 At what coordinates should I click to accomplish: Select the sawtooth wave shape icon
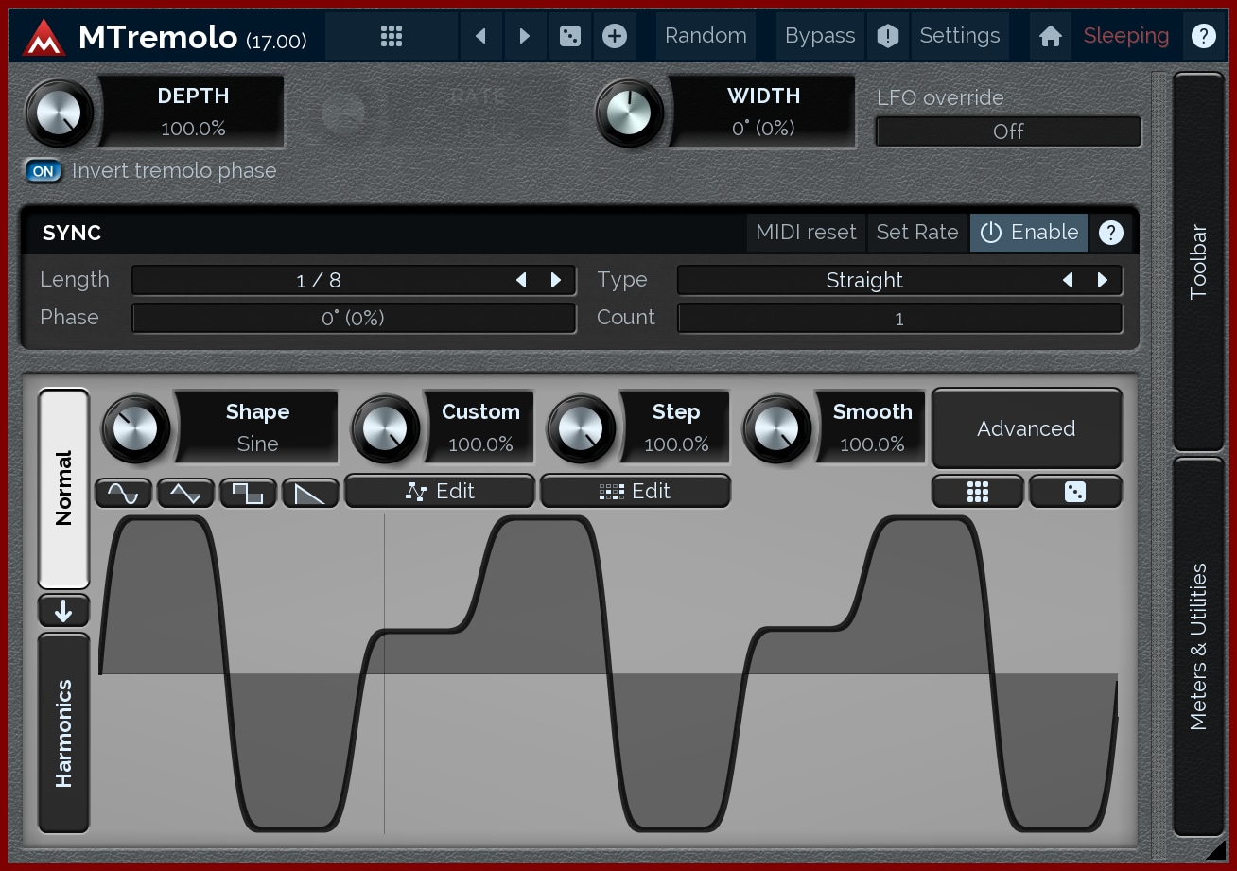tap(310, 493)
